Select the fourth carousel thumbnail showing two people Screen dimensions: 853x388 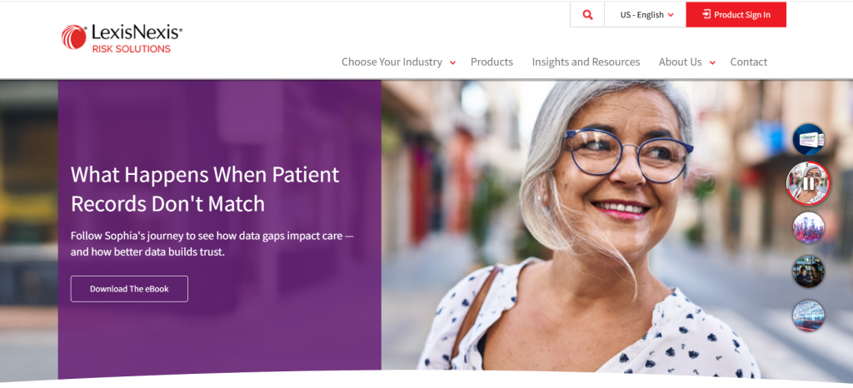click(808, 271)
